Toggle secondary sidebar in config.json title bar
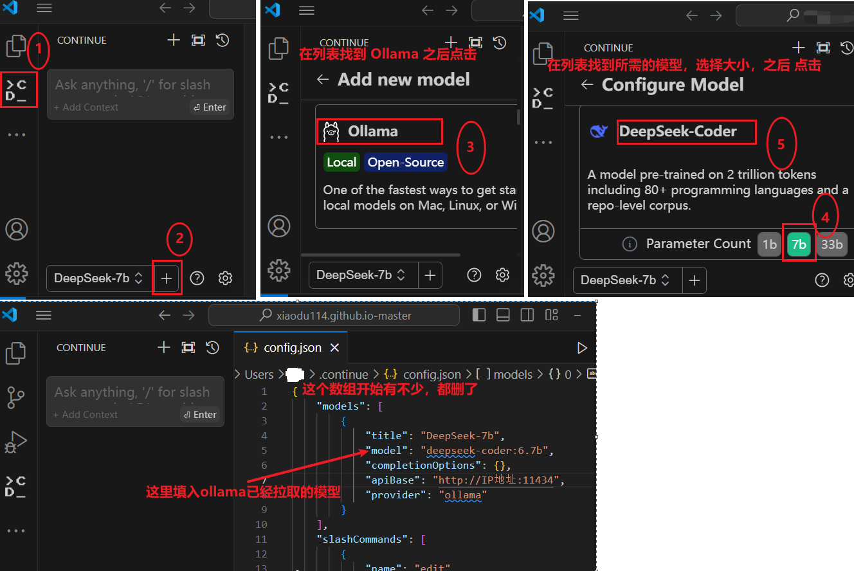Screen dimensions: 854x571 (527, 315)
